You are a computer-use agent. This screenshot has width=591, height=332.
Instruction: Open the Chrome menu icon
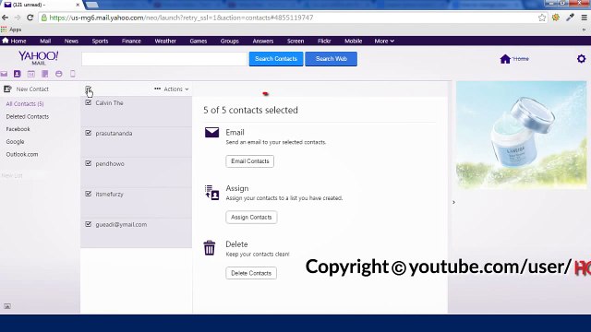(585, 18)
